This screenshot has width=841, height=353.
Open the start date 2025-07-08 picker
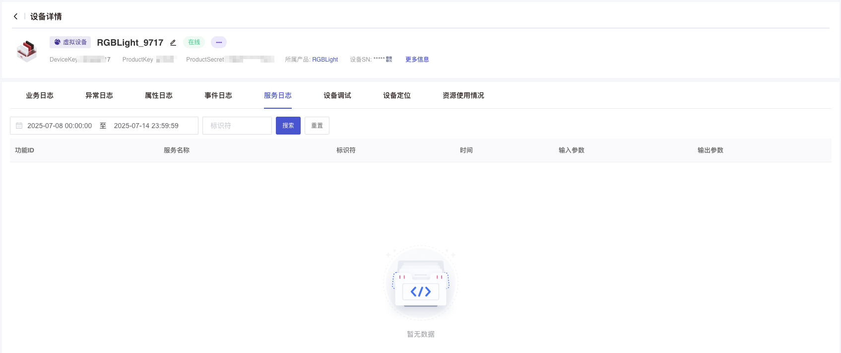pyautogui.click(x=60, y=126)
